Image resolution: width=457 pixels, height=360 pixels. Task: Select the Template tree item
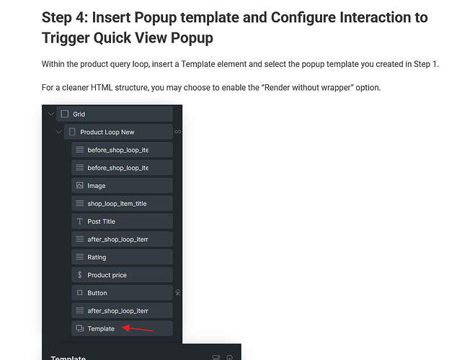pos(122,328)
